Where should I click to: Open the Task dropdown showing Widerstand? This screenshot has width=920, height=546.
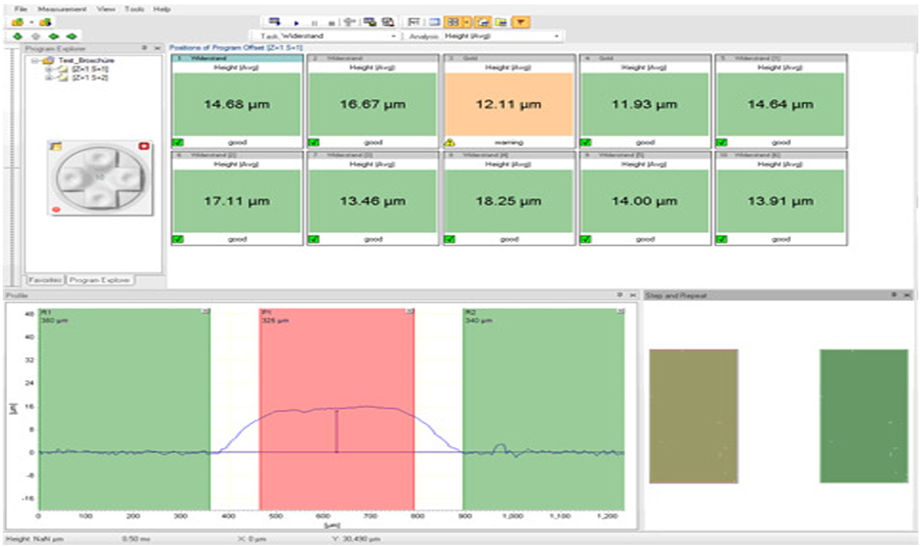pyautogui.click(x=394, y=36)
